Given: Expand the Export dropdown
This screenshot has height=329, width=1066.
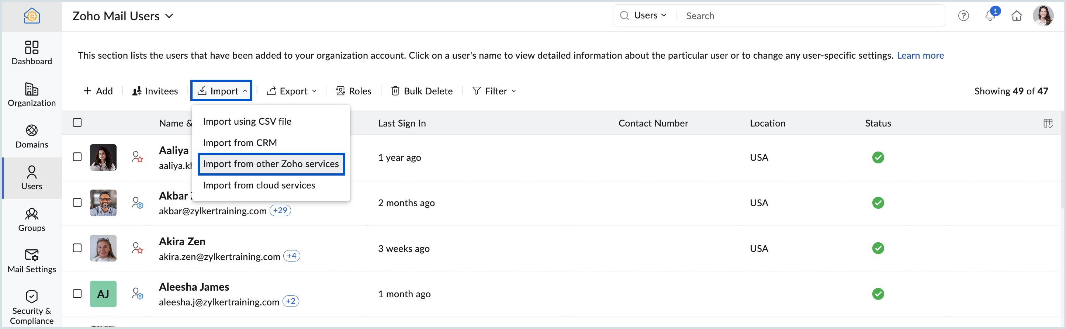Looking at the screenshot, I should tap(292, 91).
